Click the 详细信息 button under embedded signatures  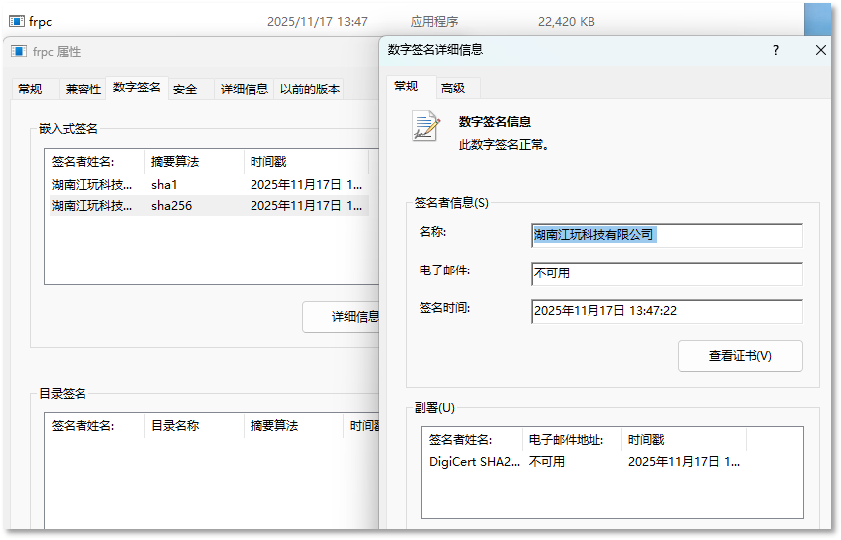341,317
